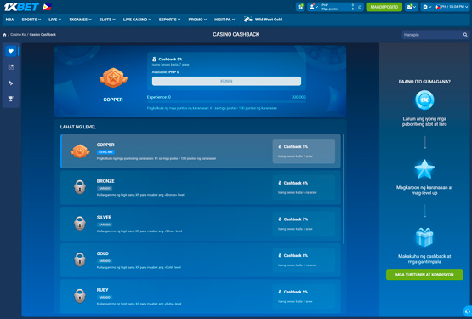Viewport: 472px width, 319px height.
Task: Click the blue 1X chip icon
Action: point(424,100)
